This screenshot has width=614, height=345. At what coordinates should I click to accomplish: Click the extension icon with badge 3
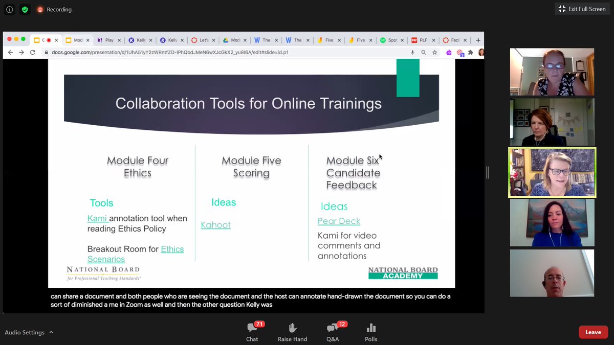(460, 52)
